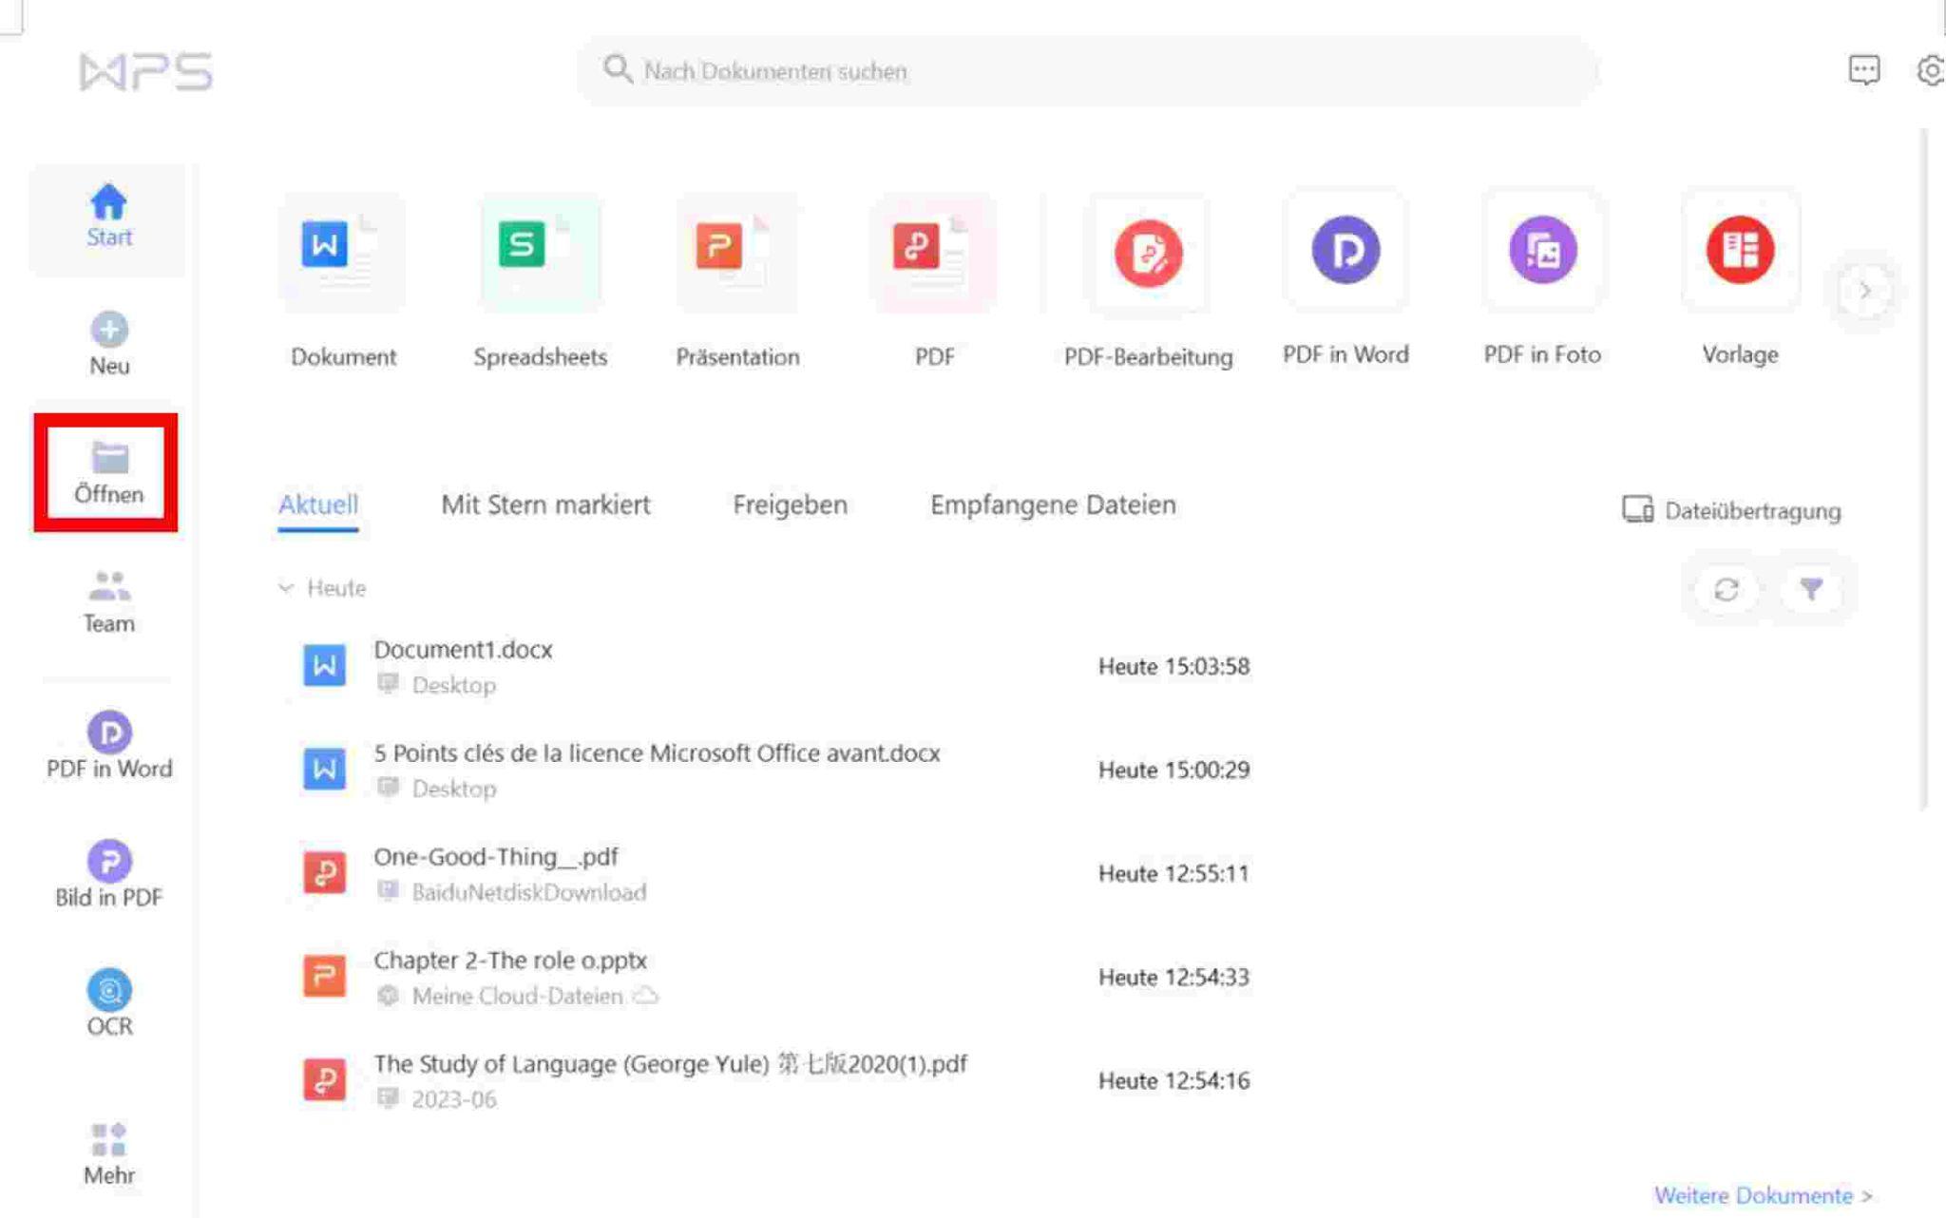1946x1218 pixels.
Task: Click the Weitere Dokumente link
Action: point(1761,1194)
